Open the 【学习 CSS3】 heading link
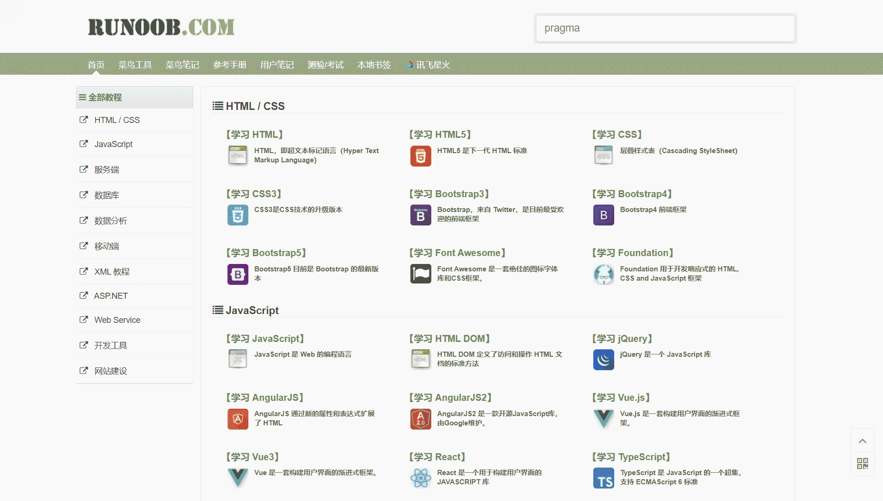 point(253,194)
